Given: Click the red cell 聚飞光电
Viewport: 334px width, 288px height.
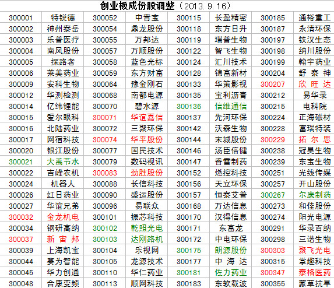Looking at the screenshot, I should 315,250.
